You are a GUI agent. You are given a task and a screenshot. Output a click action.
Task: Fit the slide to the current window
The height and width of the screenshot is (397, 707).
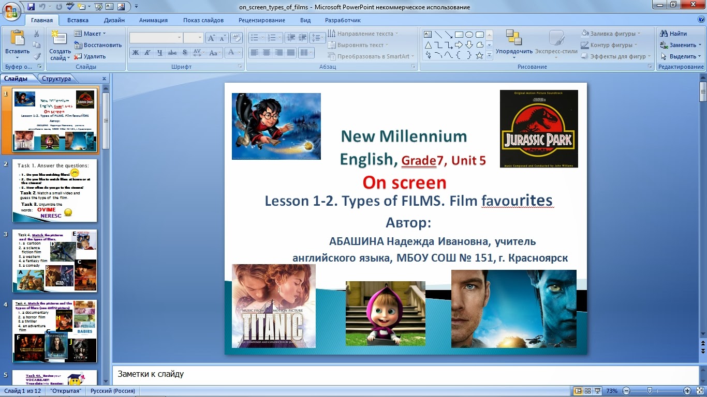pos(700,391)
